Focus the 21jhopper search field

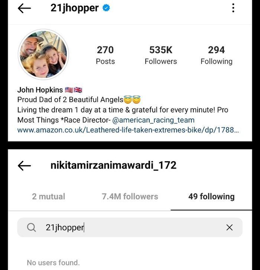pyautogui.click(x=130, y=227)
